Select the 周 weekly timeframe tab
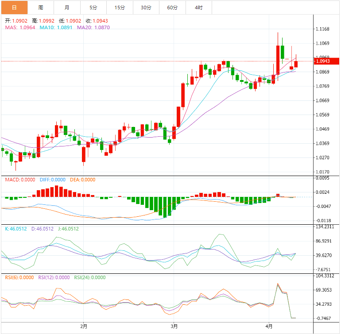341x334 pixels. [41, 8]
